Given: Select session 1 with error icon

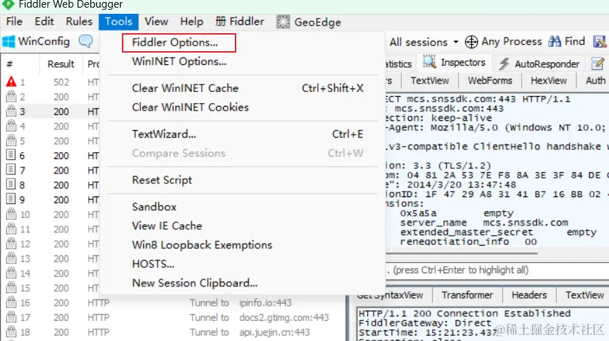Looking at the screenshot, I should (x=11, y=82).
